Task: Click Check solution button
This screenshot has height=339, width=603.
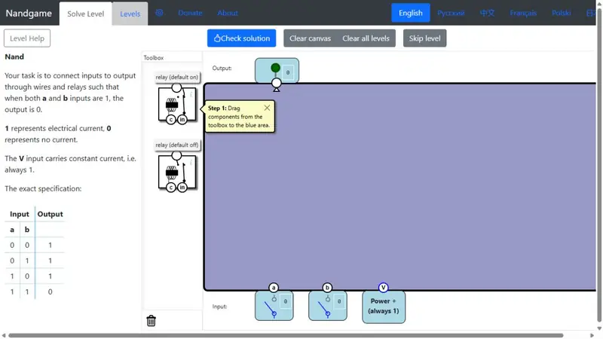Action: (241, 38)
